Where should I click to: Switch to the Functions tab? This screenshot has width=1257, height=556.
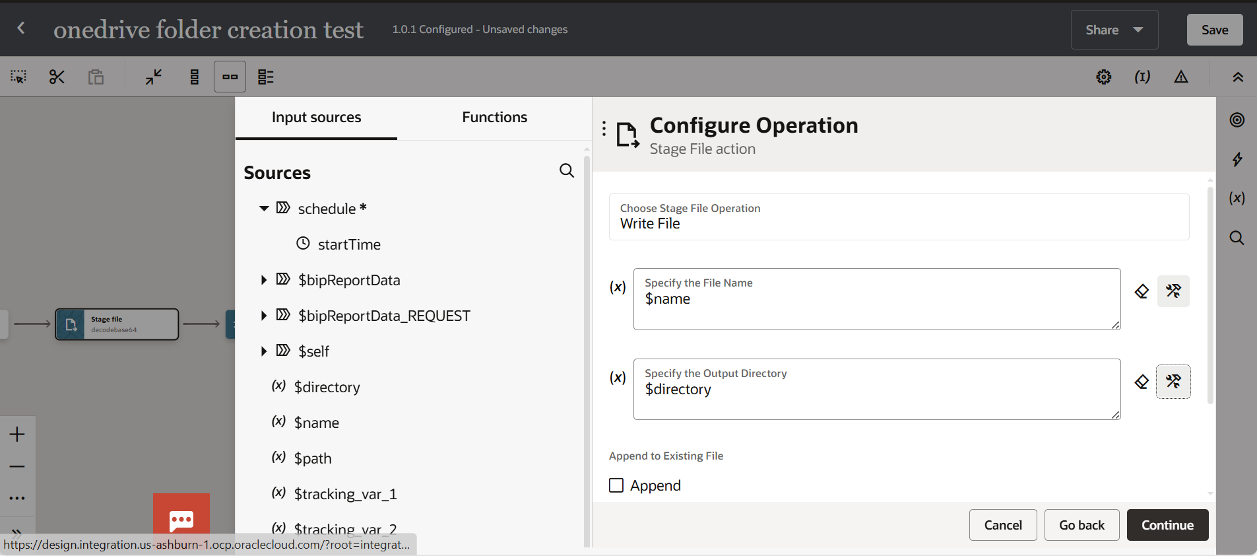(x=494, y=118)
